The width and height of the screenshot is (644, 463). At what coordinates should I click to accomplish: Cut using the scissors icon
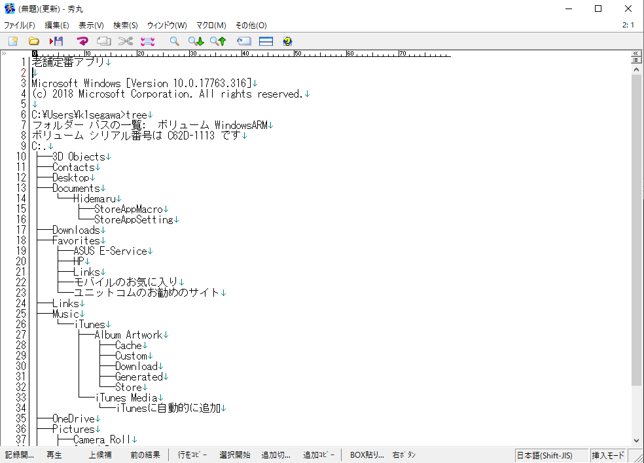(x=125, y=41)
